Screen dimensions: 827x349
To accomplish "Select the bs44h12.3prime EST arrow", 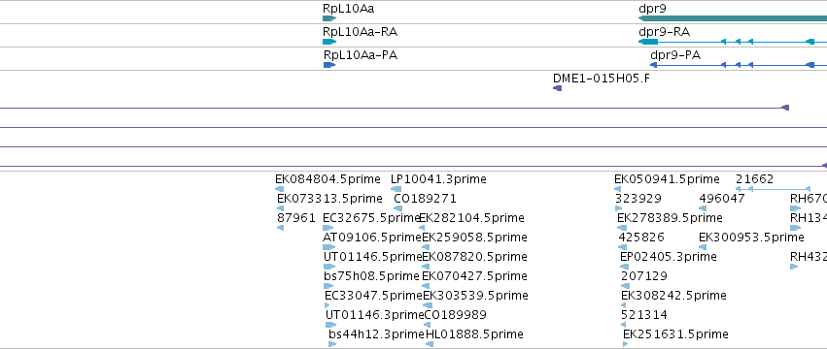I will (x=332, y=344).
